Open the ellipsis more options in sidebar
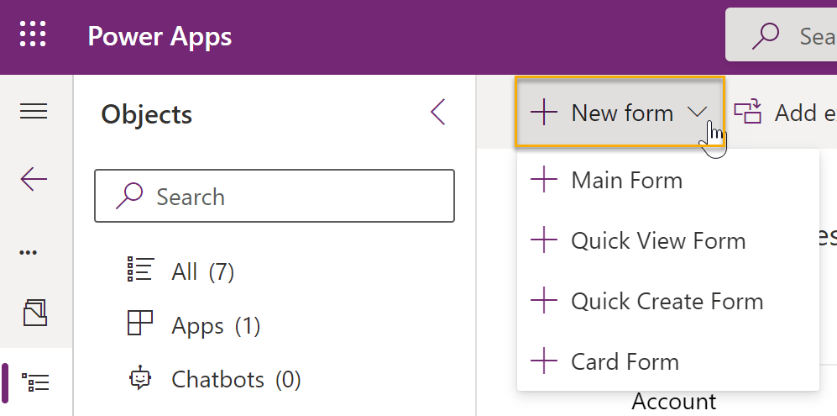Screen dimensions: 837x416 [28, 252]
